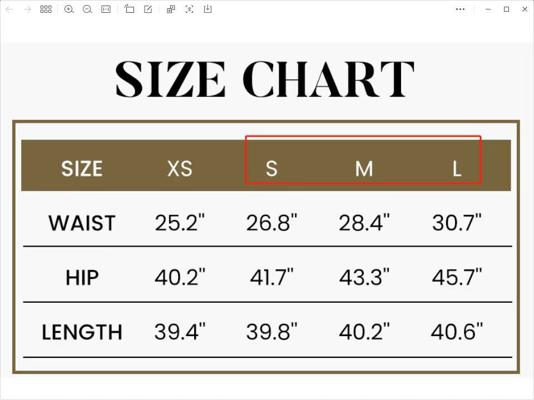The image size is (534, 400).
Task: Maximize the image viewer window
Action: (506, 9)
